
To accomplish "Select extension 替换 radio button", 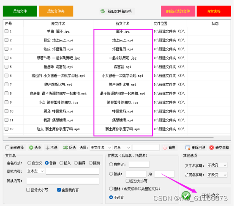I will pyautogui.click(x=111, y=174).
